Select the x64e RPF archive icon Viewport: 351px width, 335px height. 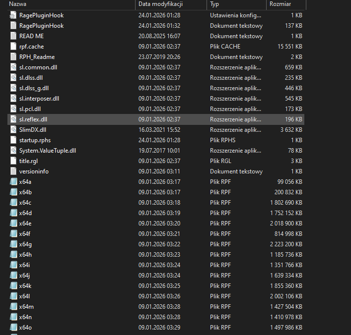[x=13, y=223]
